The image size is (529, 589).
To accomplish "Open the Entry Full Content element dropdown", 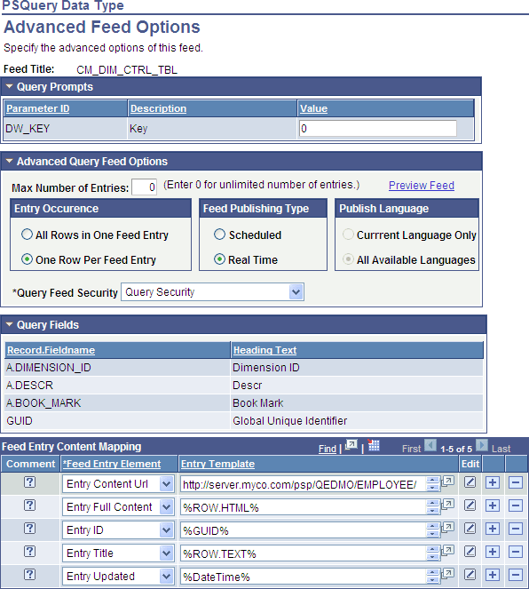I will coord(166,507).
